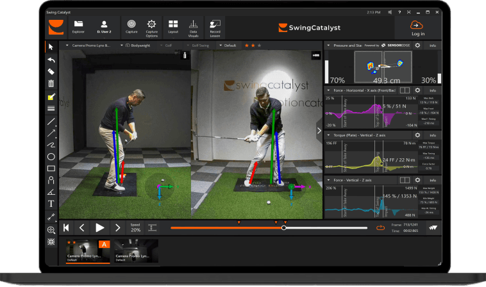Toggle split view in Force Horizontal panel
The image size is (486, 287).
click(x=405, y=90)
